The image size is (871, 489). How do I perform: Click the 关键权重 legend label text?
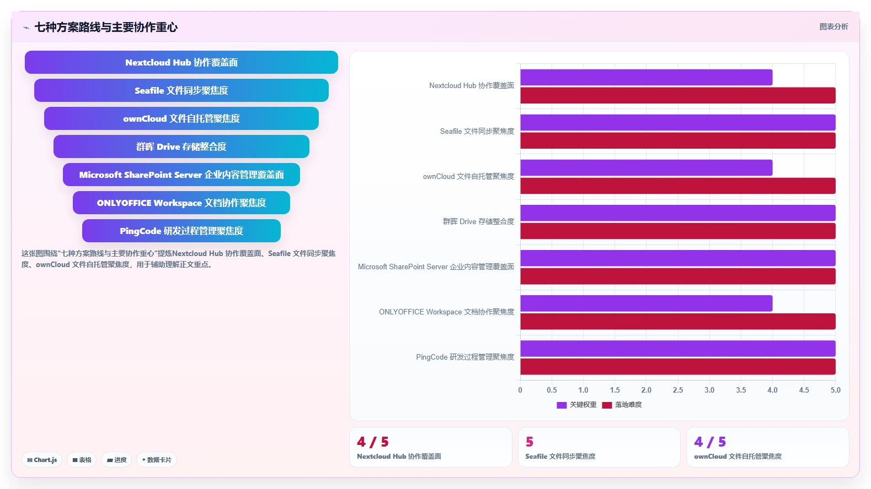(x=583, y=405)
